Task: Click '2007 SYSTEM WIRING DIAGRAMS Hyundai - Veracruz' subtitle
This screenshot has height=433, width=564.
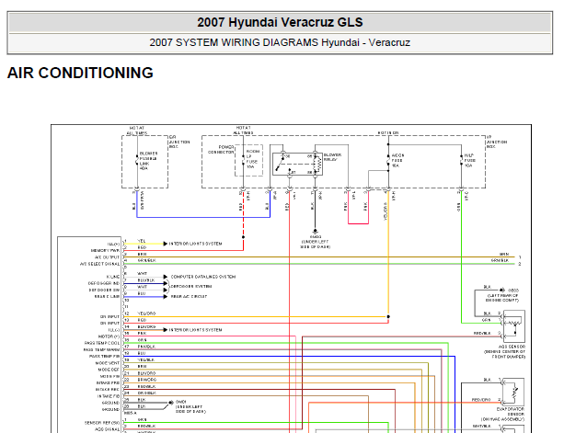Action: (x=280, y=42)
